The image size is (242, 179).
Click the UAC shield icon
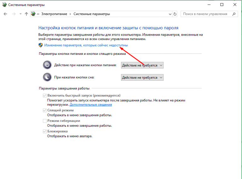tap(41, 45)
